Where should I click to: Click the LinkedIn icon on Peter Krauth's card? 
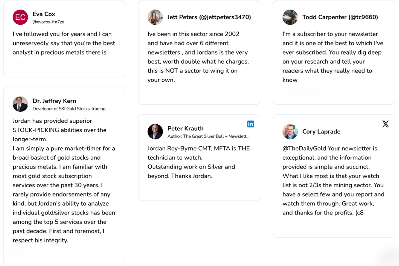click(251, 124)
